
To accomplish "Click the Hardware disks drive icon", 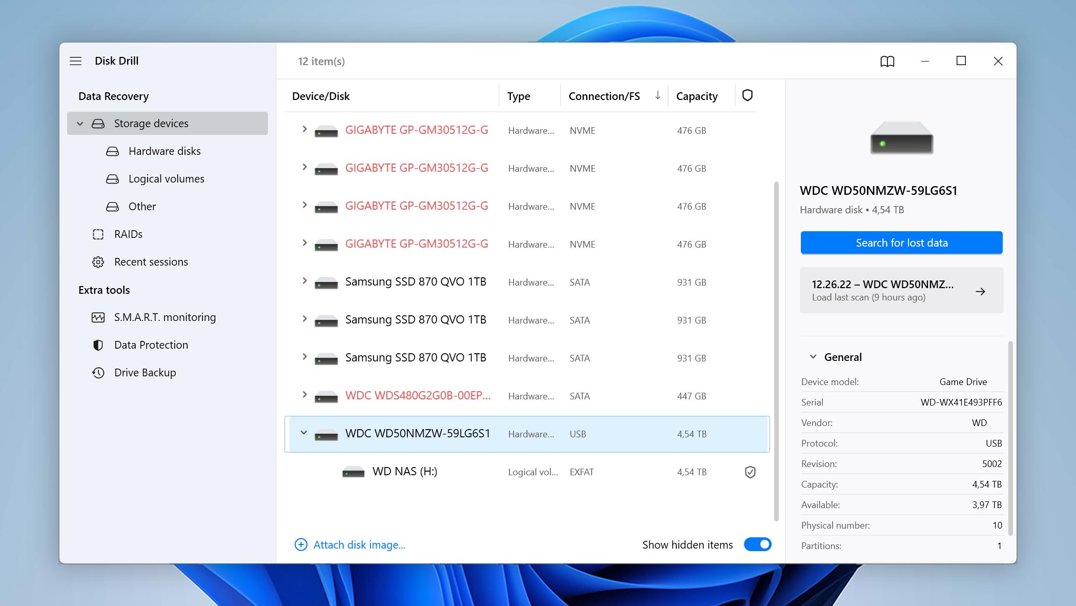I will (x=112, y=151).
